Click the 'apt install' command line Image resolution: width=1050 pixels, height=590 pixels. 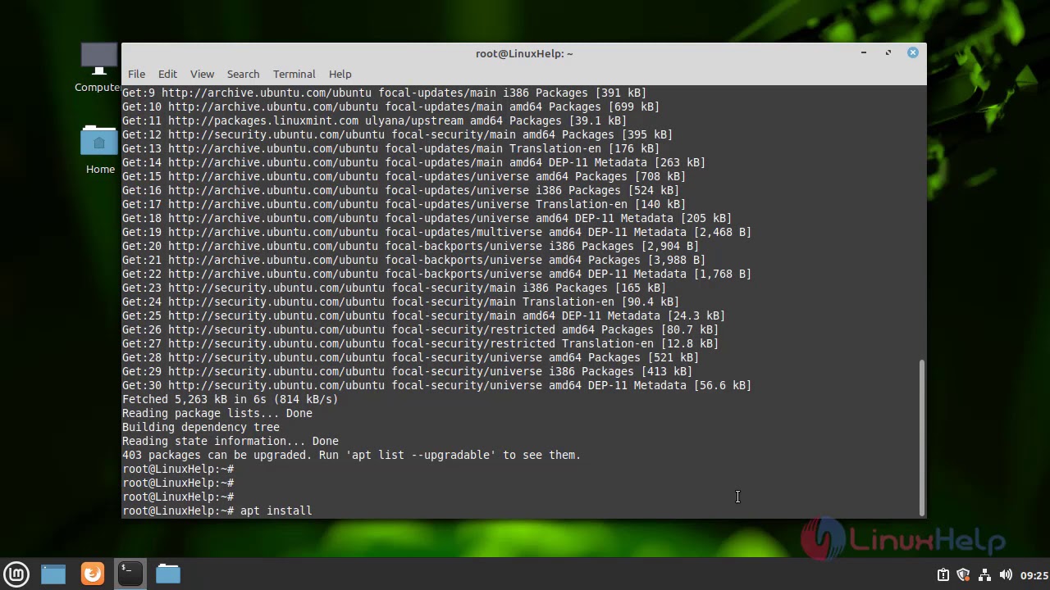tap(217, 511)
